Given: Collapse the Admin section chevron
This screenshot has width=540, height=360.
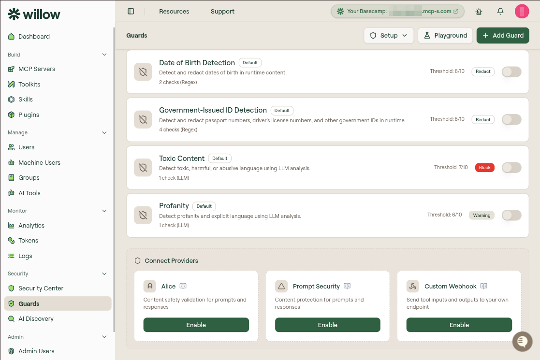Looking at the screenshot, I should coord(104,337).
